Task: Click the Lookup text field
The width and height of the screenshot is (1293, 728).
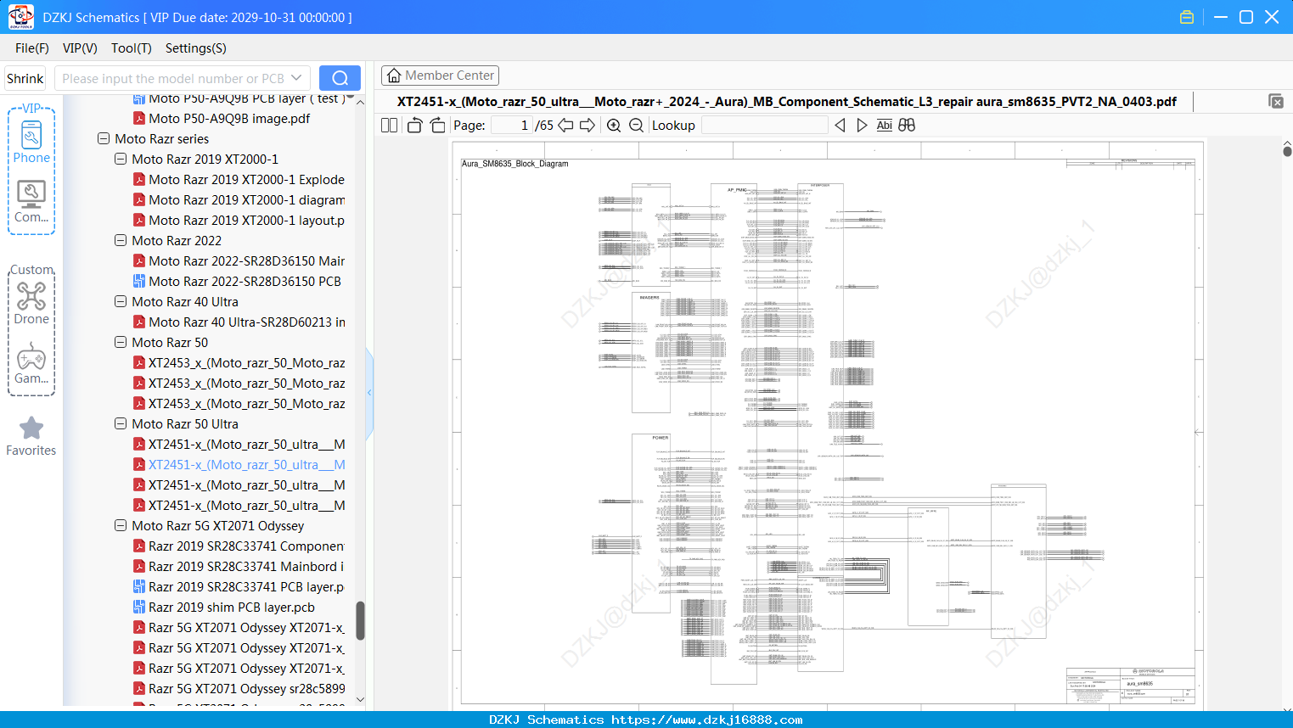Action: (764, 126)
